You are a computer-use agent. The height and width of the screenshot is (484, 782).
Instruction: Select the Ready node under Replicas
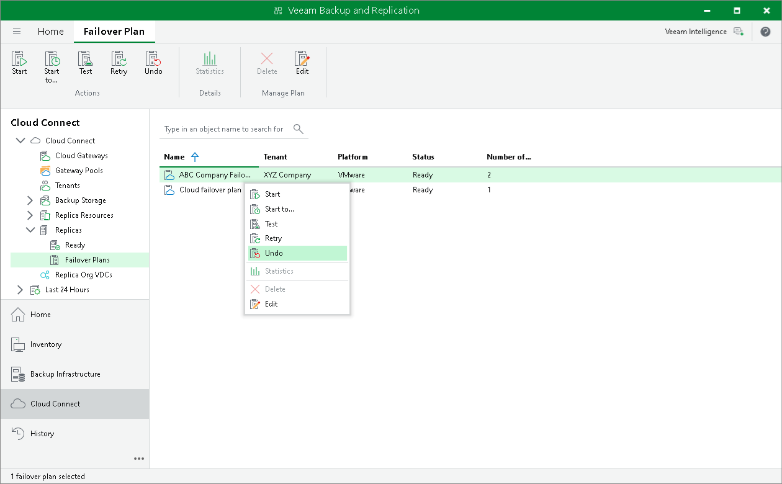click(75, 245)
